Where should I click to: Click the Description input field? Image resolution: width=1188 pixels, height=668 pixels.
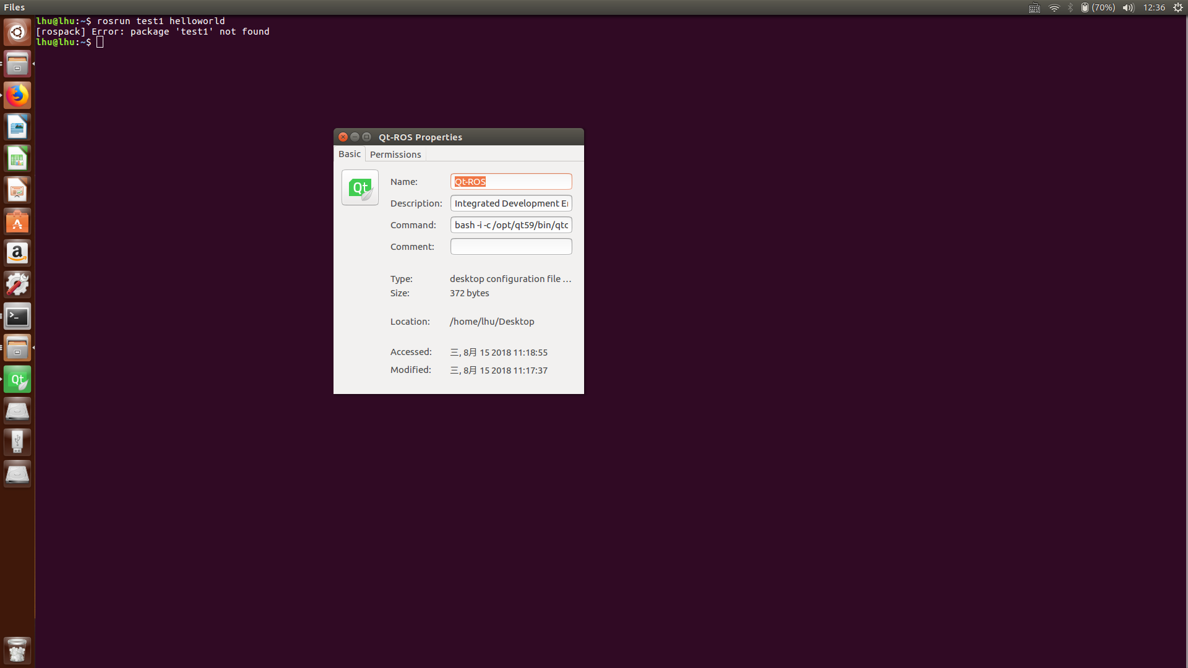click(511, 203)
